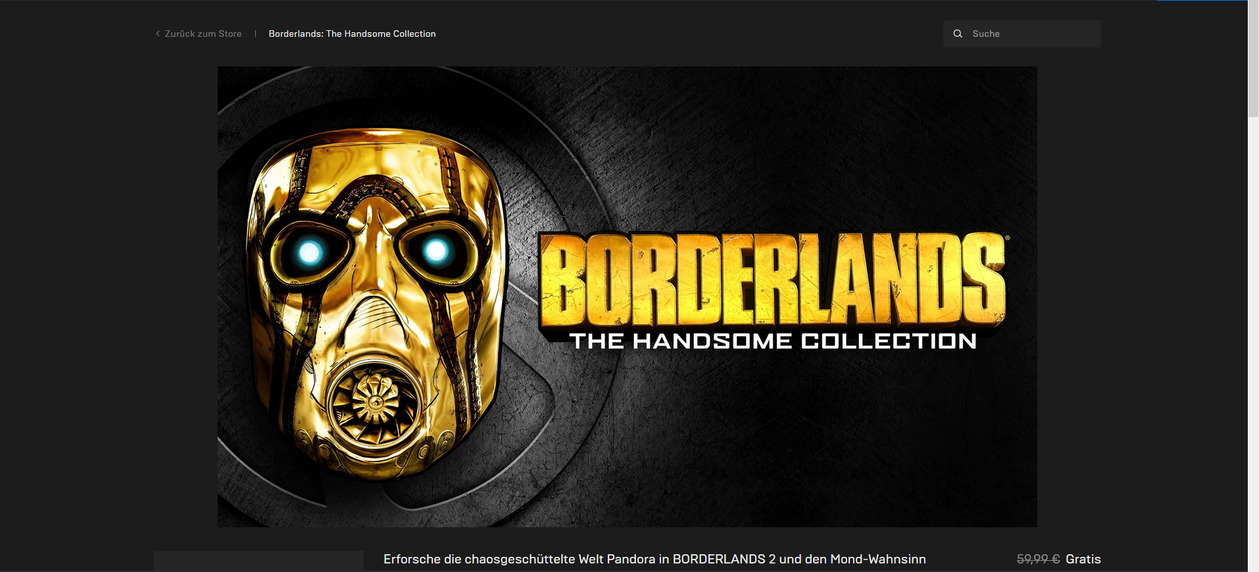Click the description starting 'Erforsche die chaosgeschüttelte'
The image size is (1259, 572).
click(654, 559)
